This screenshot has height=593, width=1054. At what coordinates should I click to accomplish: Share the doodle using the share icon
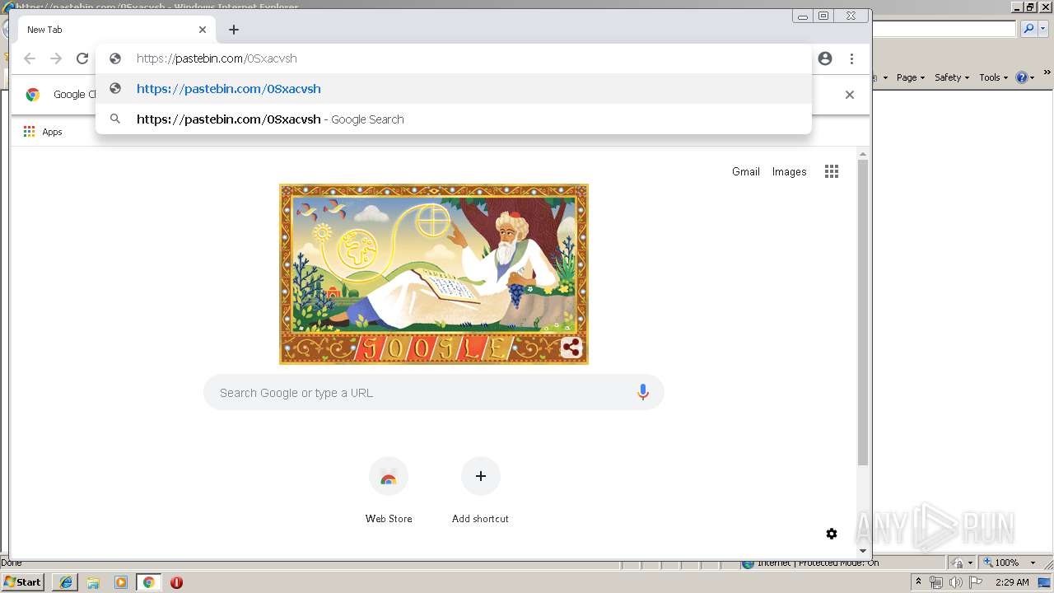pyautogui.click(x=571, y=348)
